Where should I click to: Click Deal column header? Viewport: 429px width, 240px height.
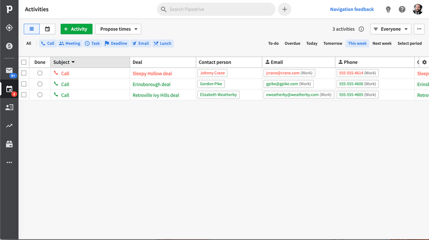tap(163, 62)
